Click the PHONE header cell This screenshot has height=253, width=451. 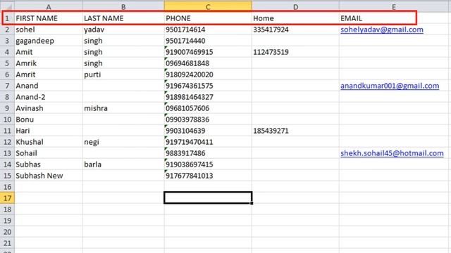[x=208, y=18]
